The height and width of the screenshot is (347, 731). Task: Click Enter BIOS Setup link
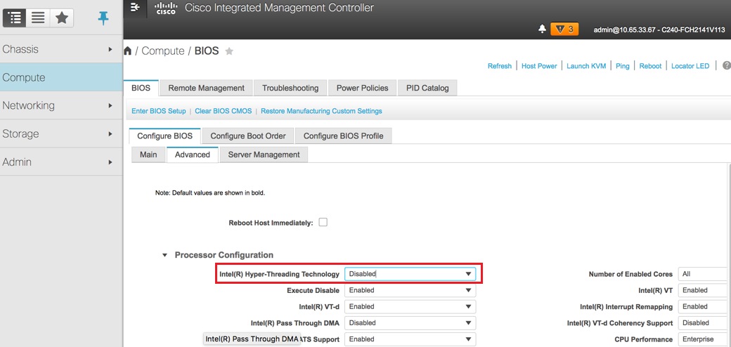pos(159,111)
